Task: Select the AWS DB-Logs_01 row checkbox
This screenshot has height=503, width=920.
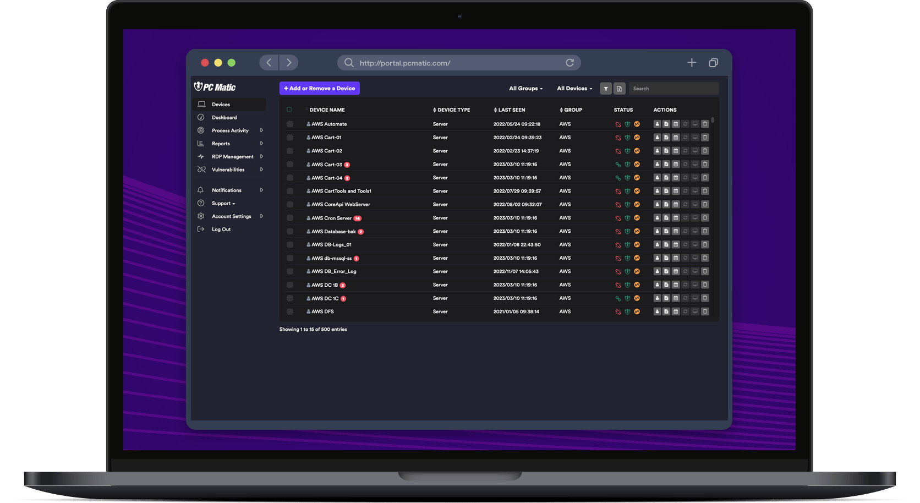Action: 290,245
